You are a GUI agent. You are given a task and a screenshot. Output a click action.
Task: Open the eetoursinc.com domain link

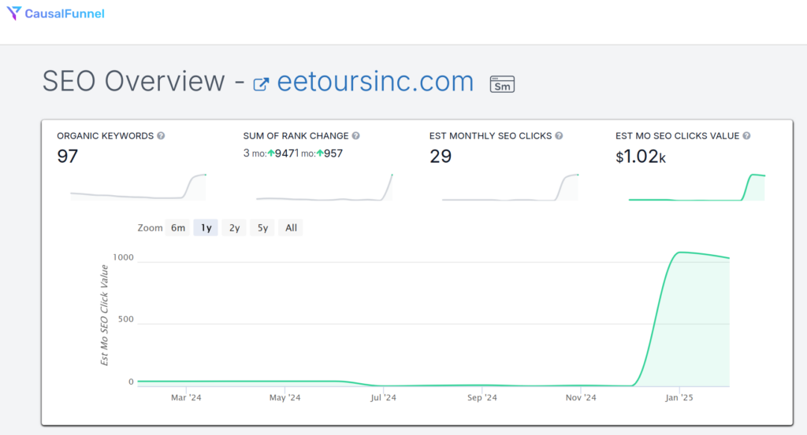(x=375, y=82)
